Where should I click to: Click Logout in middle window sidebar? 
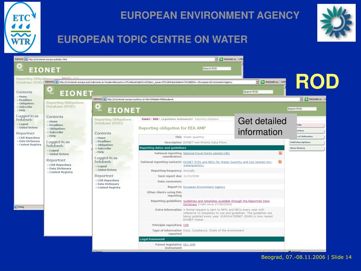[54, 150]
